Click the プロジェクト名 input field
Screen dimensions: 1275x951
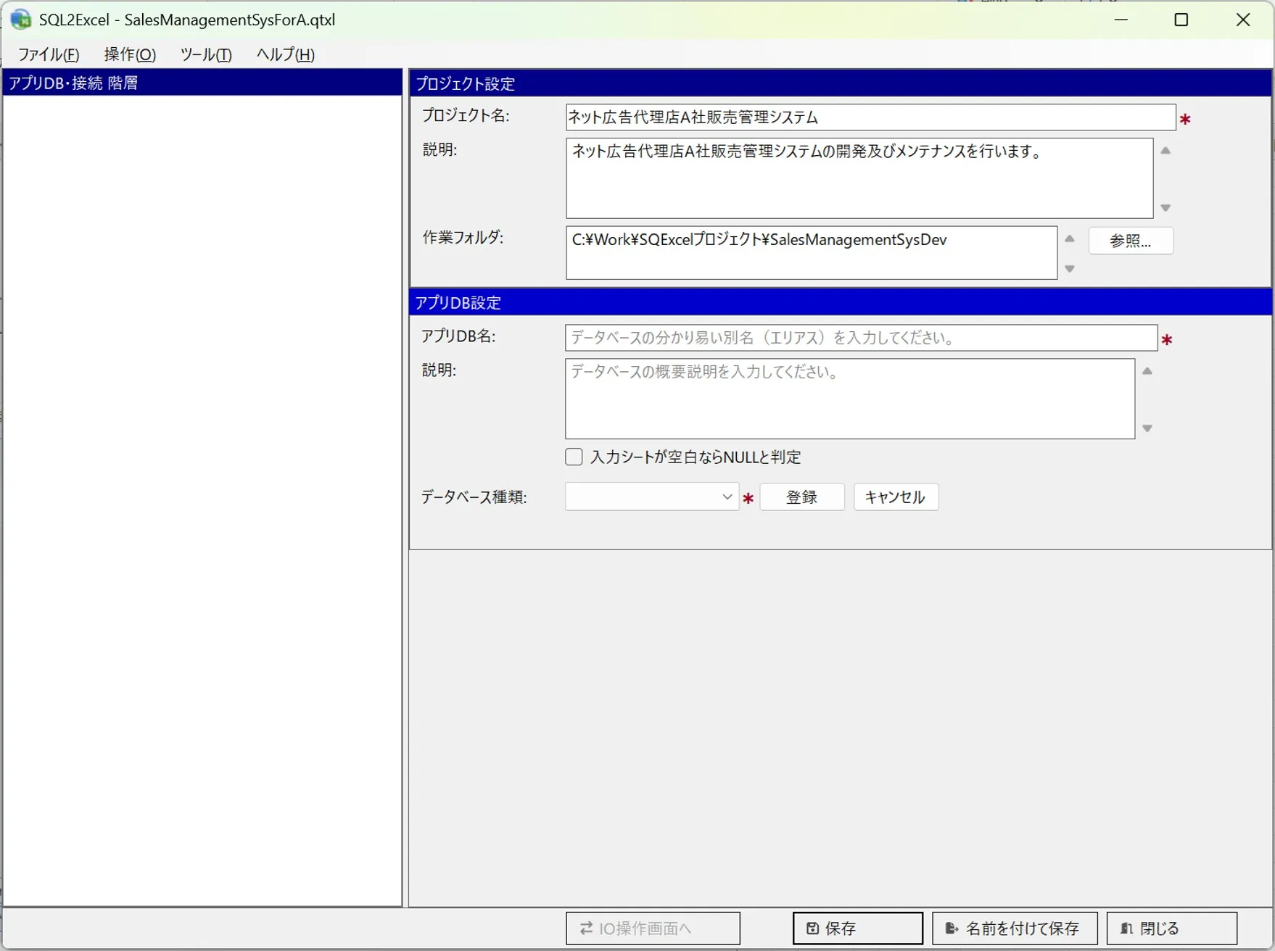tap(870, 117)
